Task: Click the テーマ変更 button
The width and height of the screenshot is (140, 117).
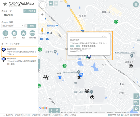Action: [x=30, y=11]
